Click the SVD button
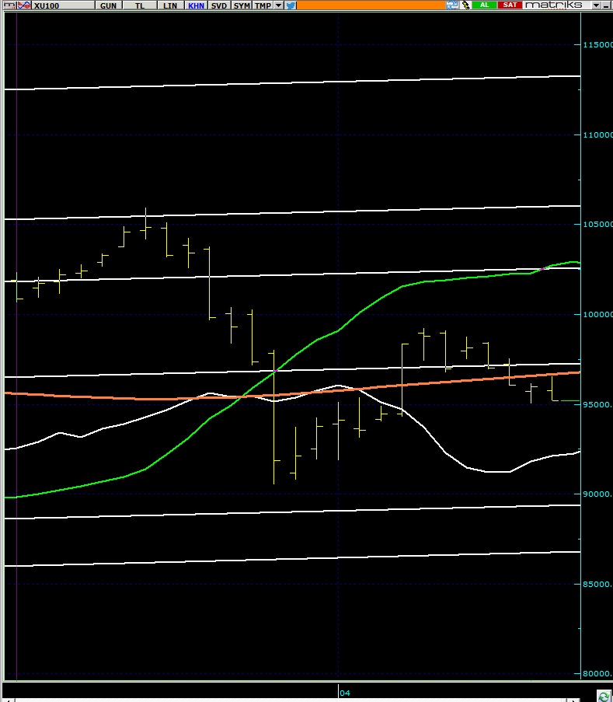 219,5
